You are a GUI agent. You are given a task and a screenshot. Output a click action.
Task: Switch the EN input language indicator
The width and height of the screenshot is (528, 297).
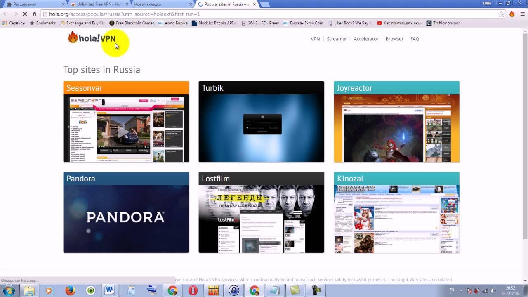pos(452,290)
